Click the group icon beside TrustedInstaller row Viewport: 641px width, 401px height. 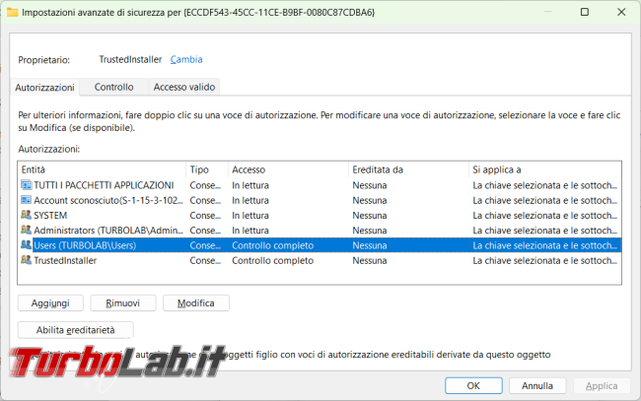pyautogui.click(x=27, y=260)
